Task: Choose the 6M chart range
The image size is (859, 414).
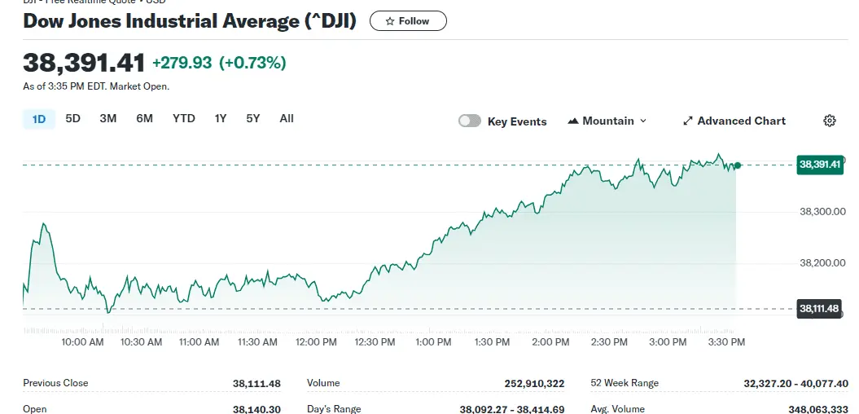Action: [x=144, y=118]
